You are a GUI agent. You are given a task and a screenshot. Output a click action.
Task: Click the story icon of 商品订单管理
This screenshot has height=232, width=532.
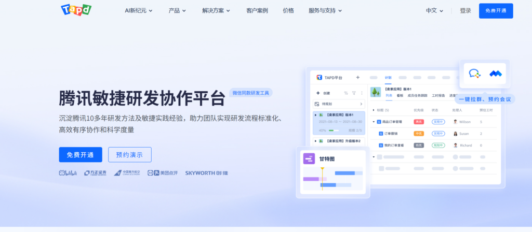coord(379,122)
